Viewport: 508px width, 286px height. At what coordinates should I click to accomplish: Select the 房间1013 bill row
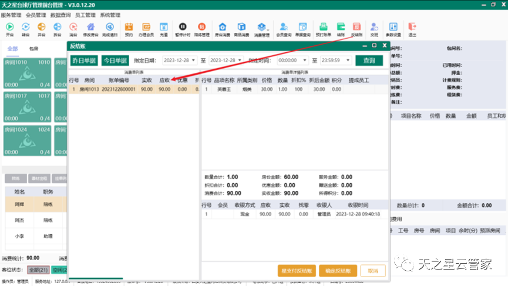tap(133, 89)
